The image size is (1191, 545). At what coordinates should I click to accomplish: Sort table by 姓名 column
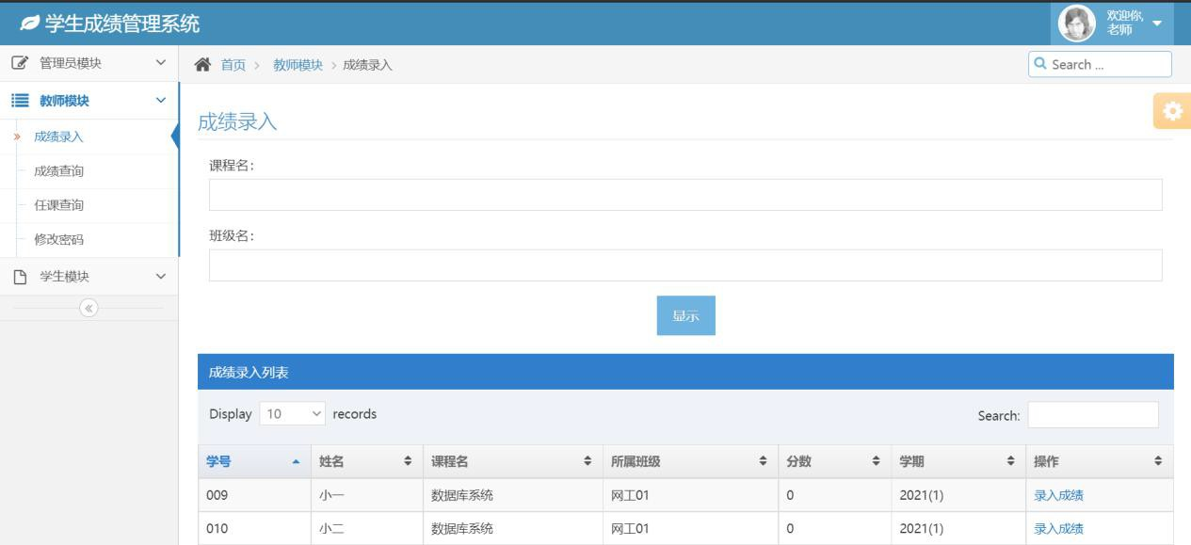[x=367, y=461]
